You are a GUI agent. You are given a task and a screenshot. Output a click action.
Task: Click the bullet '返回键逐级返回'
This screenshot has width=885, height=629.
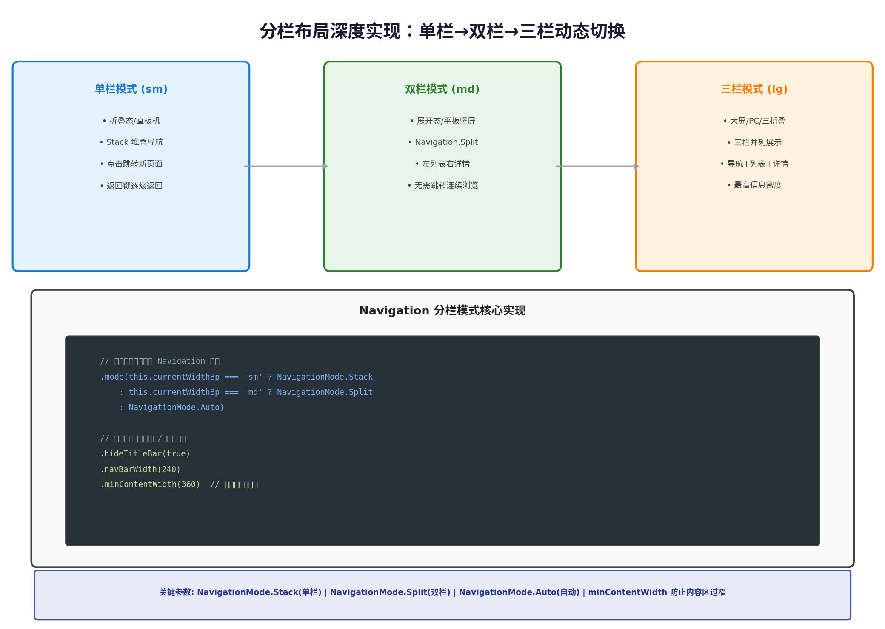(131, 186)
